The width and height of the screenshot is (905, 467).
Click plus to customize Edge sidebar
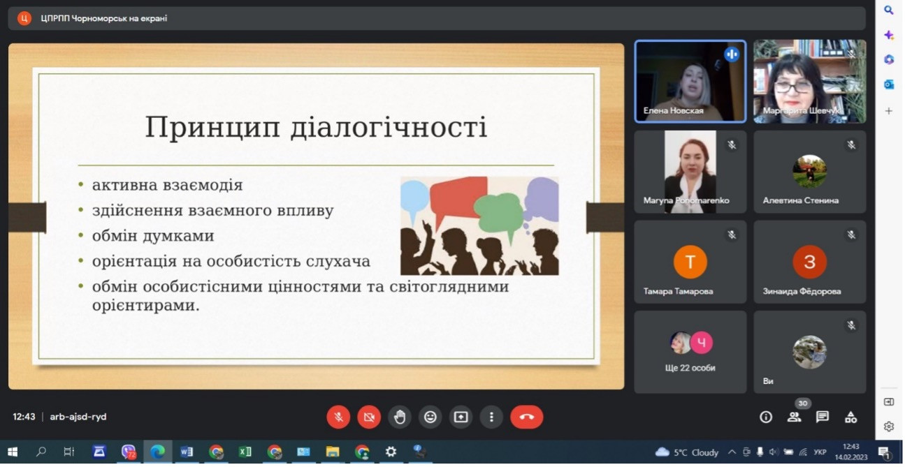889,110
